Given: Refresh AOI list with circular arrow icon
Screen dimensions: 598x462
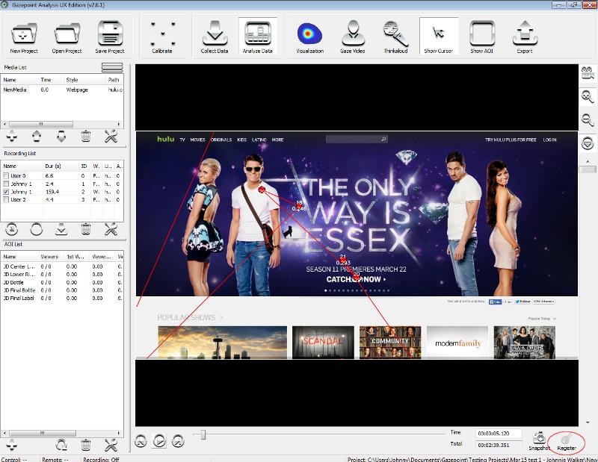Looking at the screenshot, I should coord(61,445).
